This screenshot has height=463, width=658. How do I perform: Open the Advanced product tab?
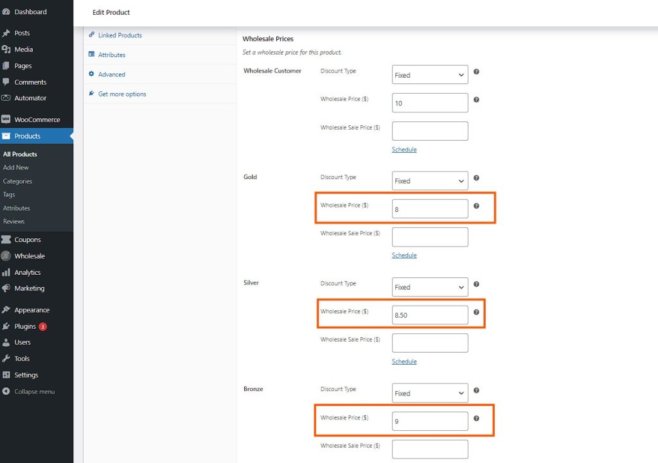tap(112, 74)
